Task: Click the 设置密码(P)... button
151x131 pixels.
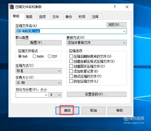Action: (97, 94)
